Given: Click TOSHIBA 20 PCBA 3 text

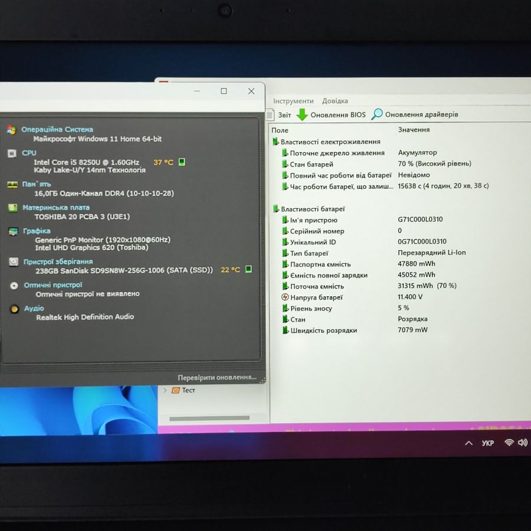Looking at the screenshot, I should click(x=82, y=217).
